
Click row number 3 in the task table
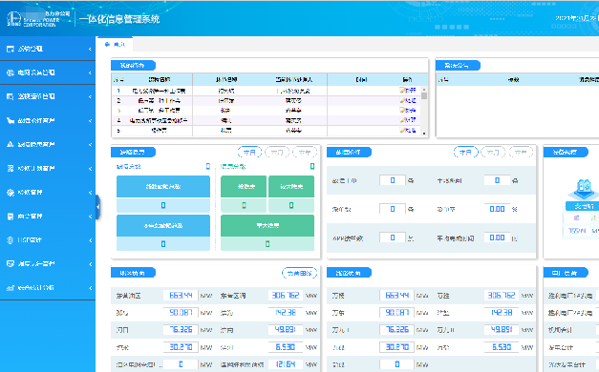(x=118, y=111)
